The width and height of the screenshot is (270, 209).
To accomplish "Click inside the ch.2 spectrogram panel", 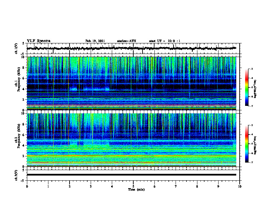I will point(131,140).
